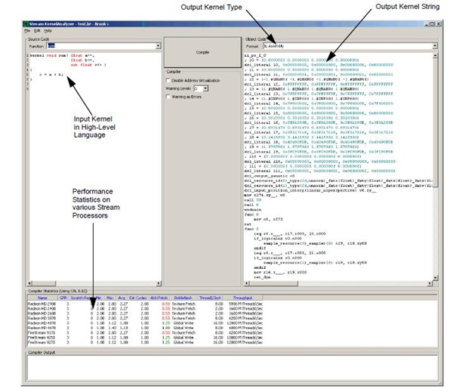This screenshot has height=392, width=453.
Task: Select the FireStream 9270 row
Action: [x=145, y=342]
